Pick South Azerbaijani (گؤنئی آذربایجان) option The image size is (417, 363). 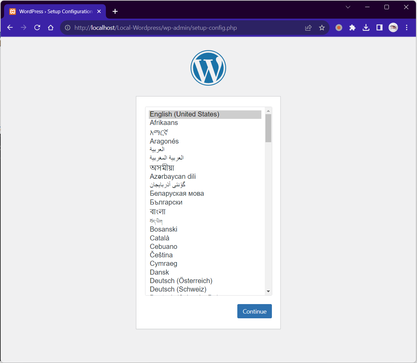205,185
